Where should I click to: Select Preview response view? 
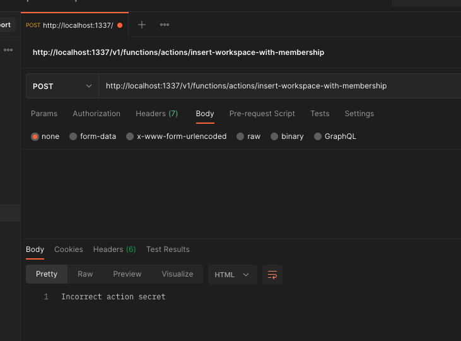(x=127, y=274)
